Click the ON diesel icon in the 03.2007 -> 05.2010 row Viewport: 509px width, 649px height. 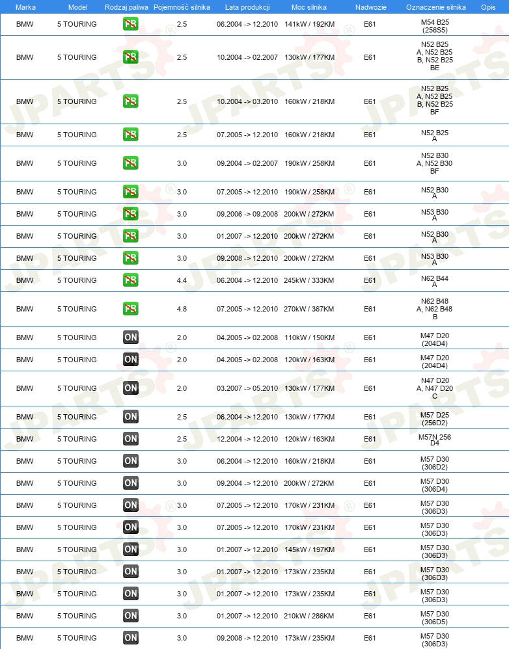130,388
